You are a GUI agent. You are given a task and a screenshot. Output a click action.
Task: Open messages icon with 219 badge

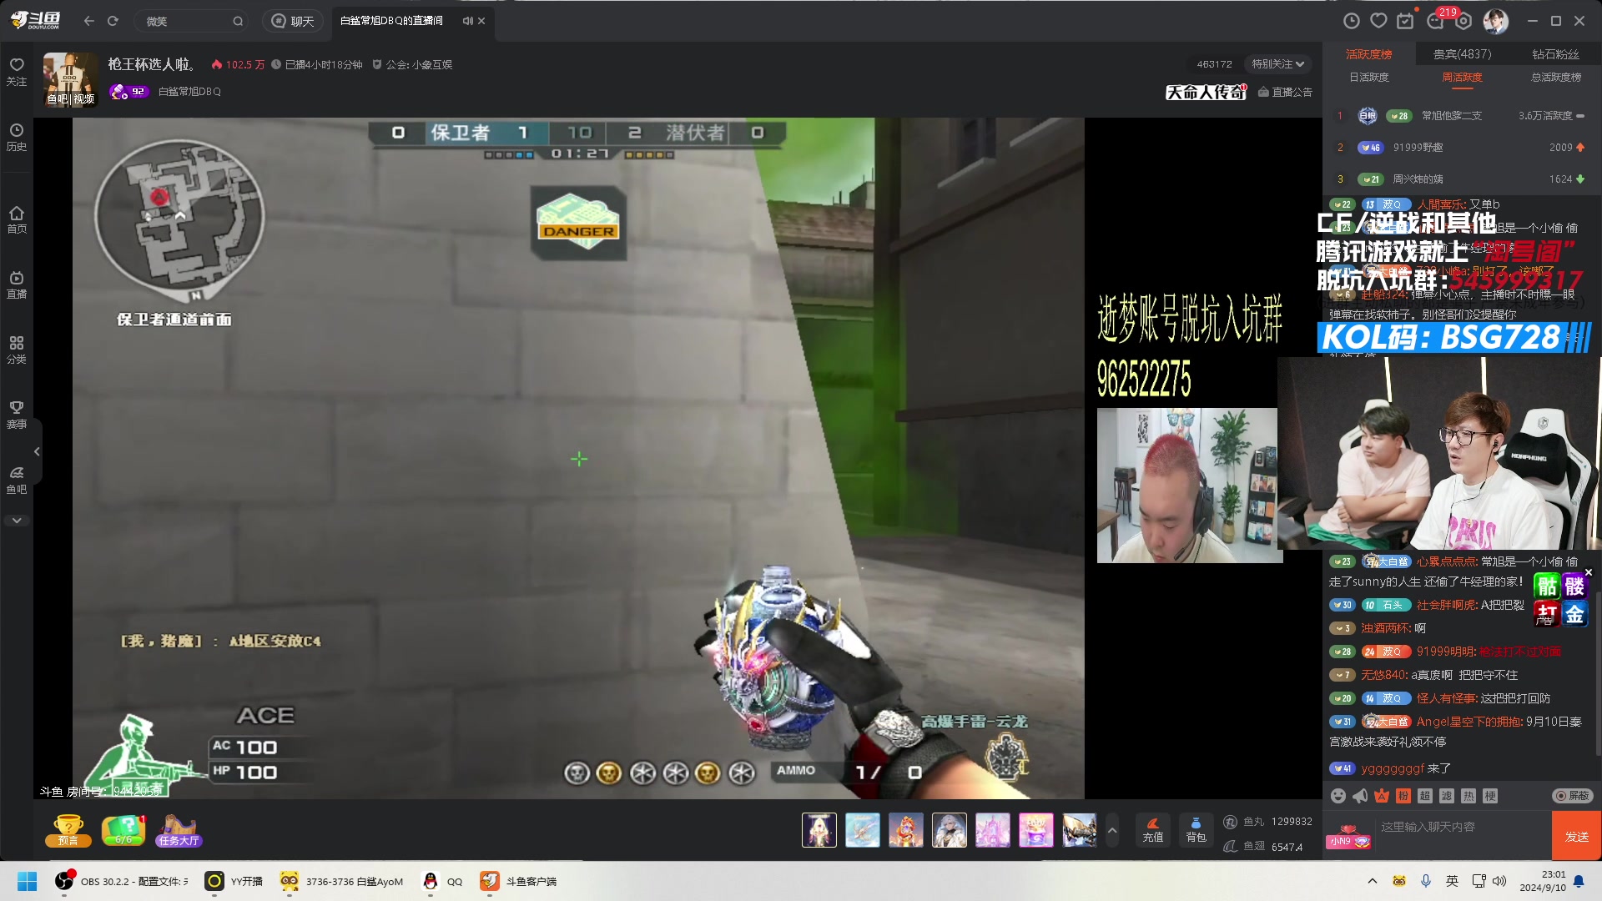coord(1437,20)
